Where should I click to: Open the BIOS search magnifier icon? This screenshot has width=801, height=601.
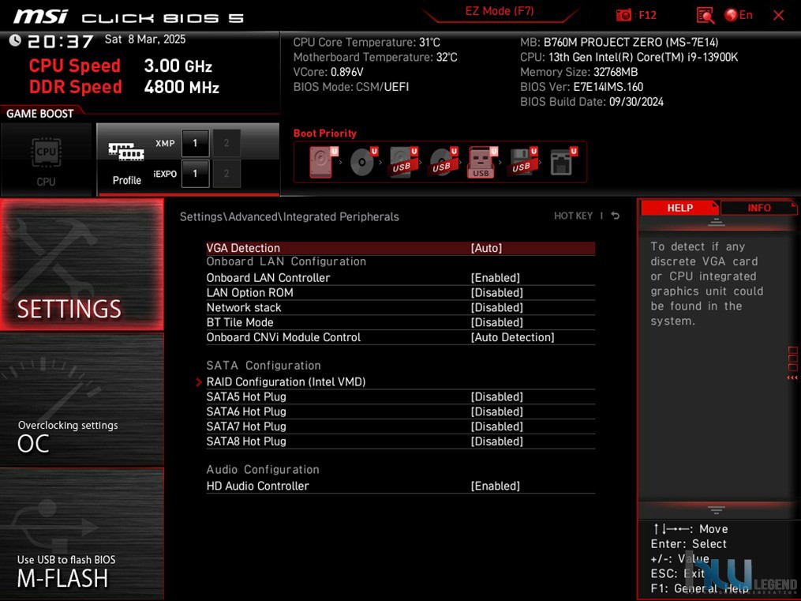coord(706,15)
